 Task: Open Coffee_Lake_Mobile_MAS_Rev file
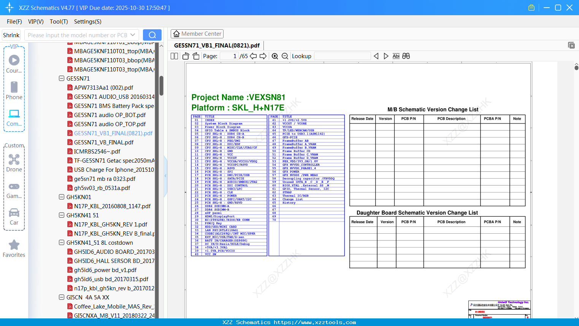[x=111, y=307]
